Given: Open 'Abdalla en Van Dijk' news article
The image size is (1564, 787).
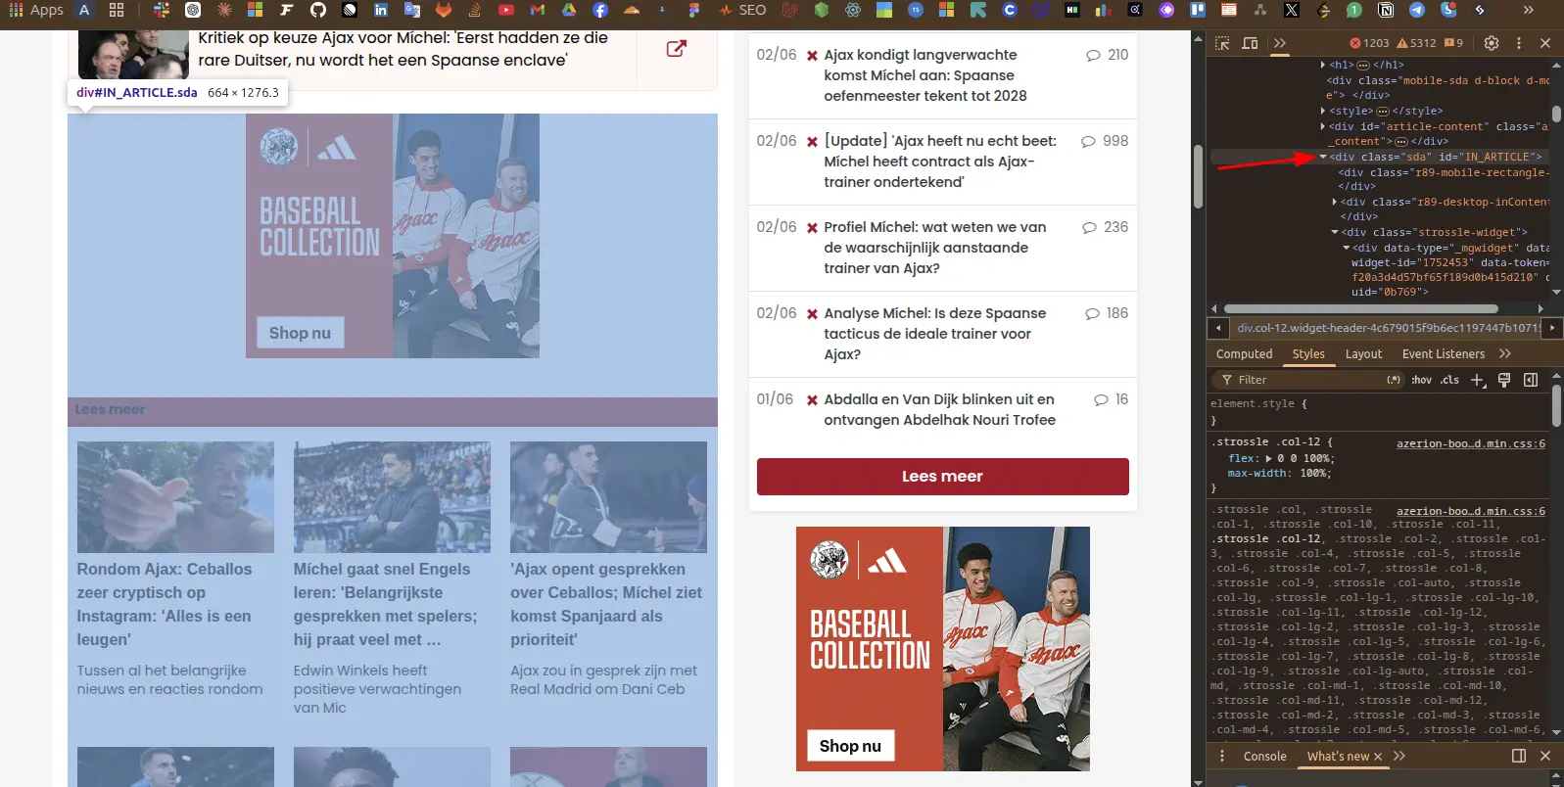Looking at the screenshot, I should (939, 409).
